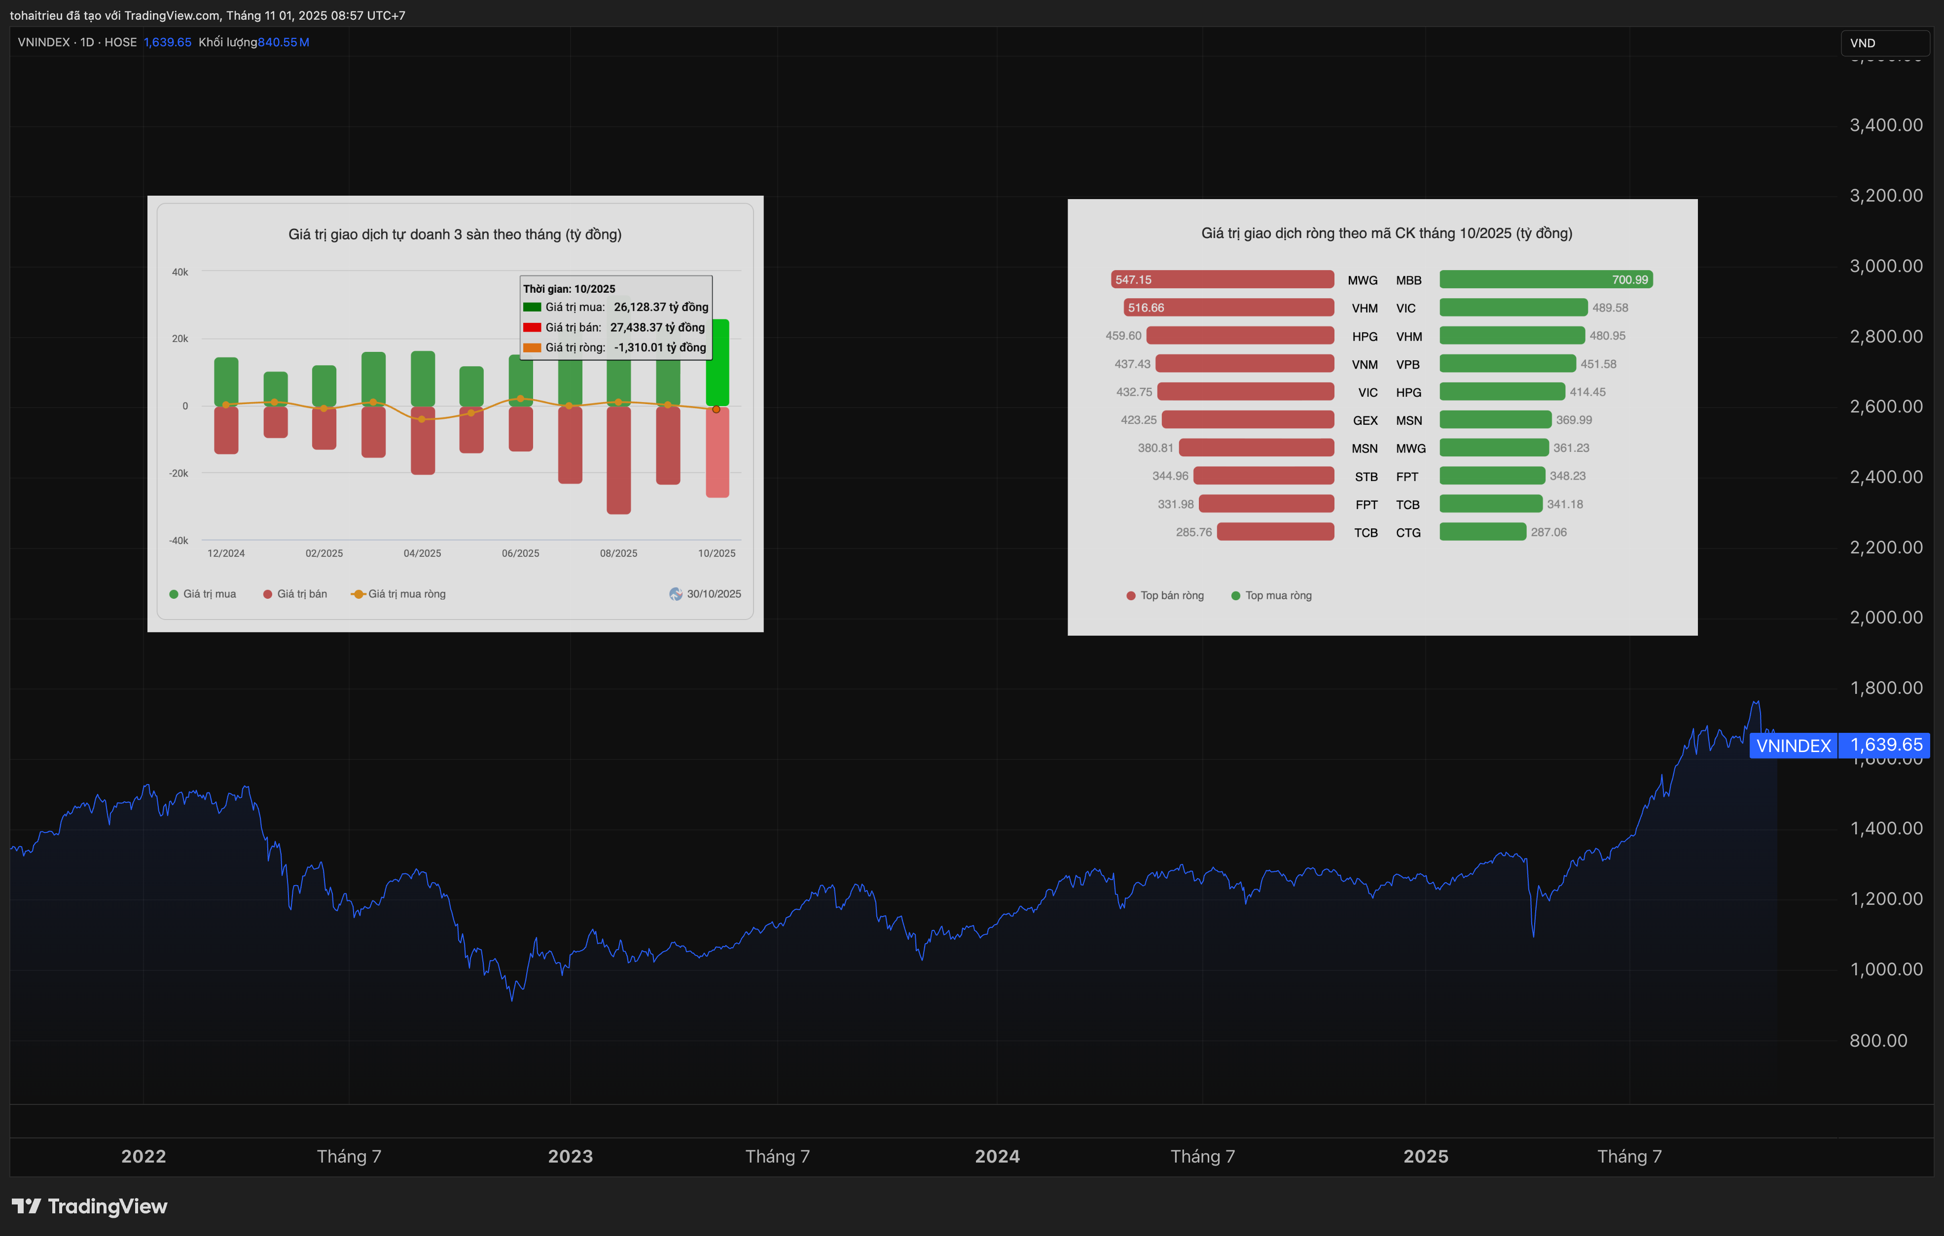
Task: Click the VPB ticker label in net buy list
Action: (x=1408, y=365)
